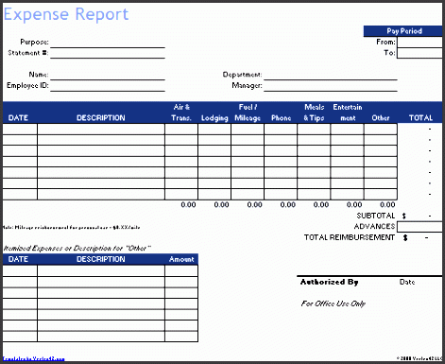The width and height of the screenshot is (445, 364).
Task: Select the first row Phone cell
Action: coord(281,129)
